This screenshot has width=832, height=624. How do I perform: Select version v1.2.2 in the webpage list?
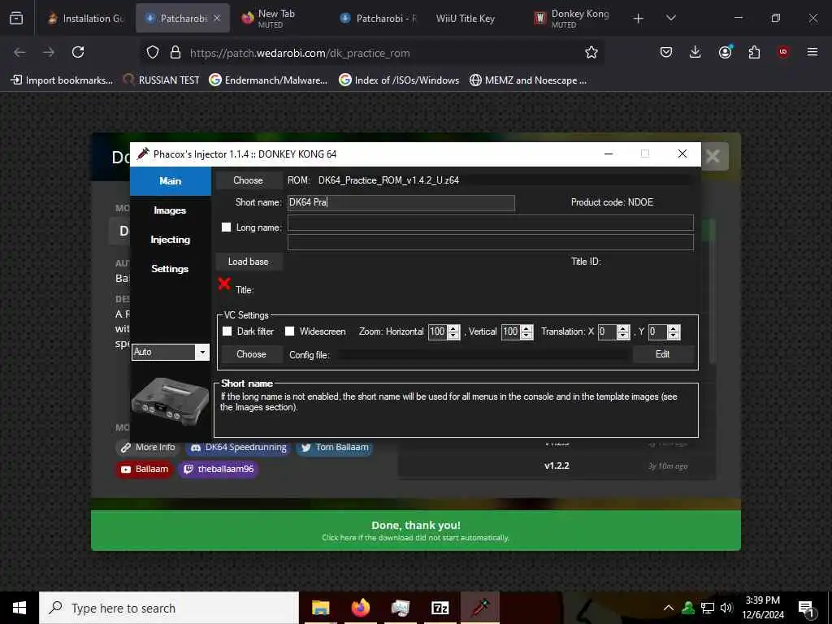pos(556,466)
